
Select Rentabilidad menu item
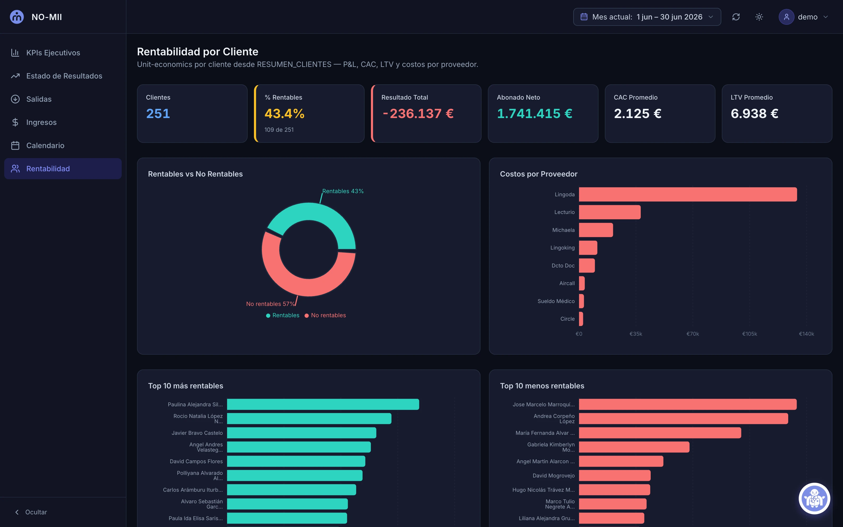[x=63, y=169]
